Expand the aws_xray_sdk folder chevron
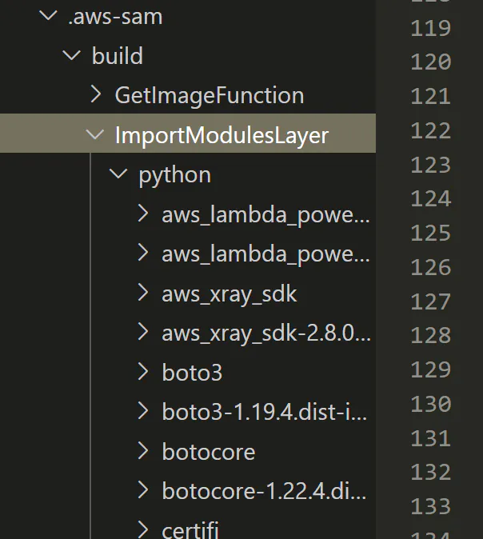Viewport: 483px width, 539px height. 143,293
